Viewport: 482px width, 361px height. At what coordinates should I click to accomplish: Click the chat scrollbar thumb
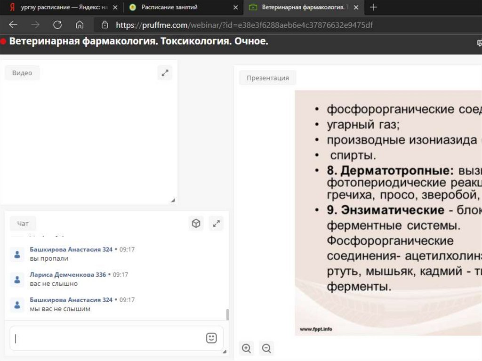click(x=228, y=314)
